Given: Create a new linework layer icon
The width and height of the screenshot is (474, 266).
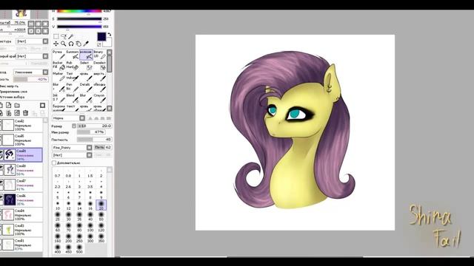Looking at the screenshot, I should pyautogui.click(x=8, y=105).
